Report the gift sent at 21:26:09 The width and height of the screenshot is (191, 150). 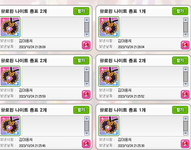(86, 45)
